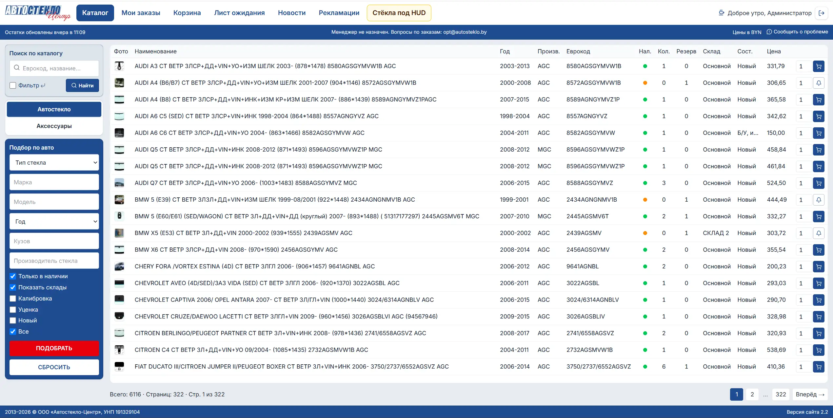The image size is (833, 418).
Task: Click Вперёд to next page
Action: click(x=810, y=394)
